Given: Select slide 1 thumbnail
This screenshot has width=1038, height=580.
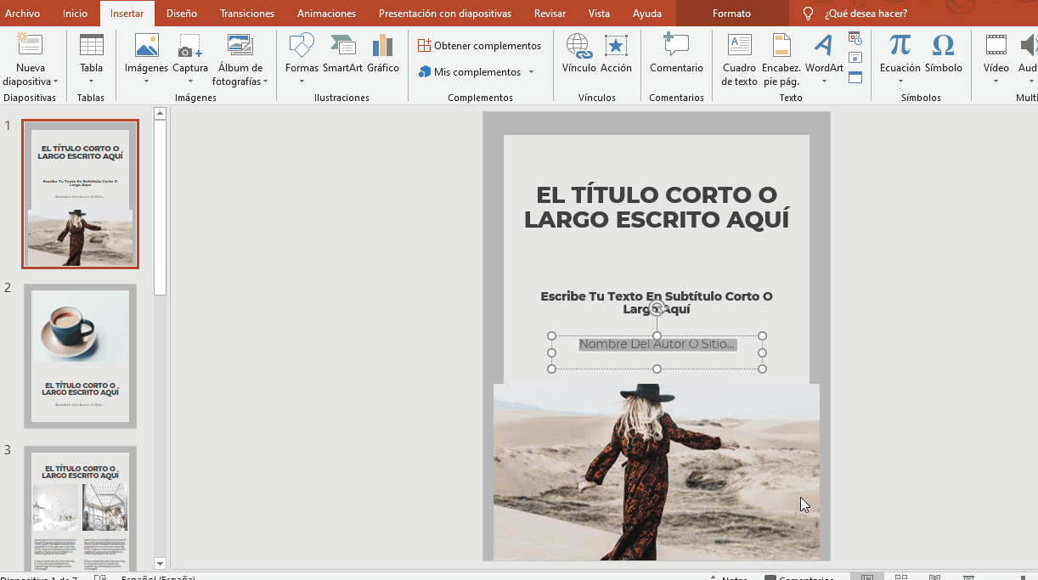Looking at the screenshot, I should 80,194.
